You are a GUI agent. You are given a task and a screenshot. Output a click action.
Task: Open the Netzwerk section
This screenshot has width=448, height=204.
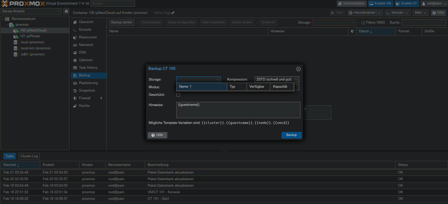pyautogui.click(x=89, y=45)
